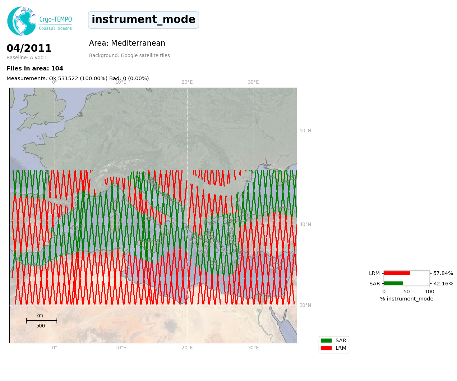The width and height of the screenshot is (457, 381).
Task: Click the % instrument_mode axis label
Action: click(x=407, y=299)
